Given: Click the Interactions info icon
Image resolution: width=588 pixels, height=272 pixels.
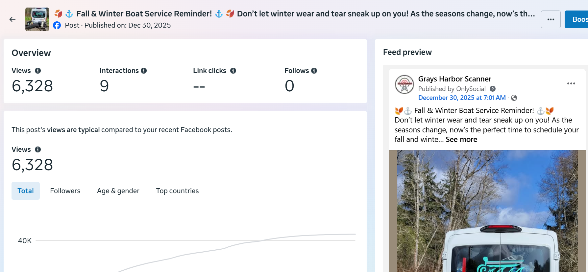Looking at the screenshot, I should (144, 71).
